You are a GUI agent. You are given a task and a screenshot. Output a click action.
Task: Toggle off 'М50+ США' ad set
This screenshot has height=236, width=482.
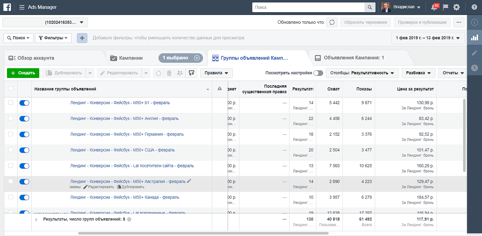tap(24, 150)
